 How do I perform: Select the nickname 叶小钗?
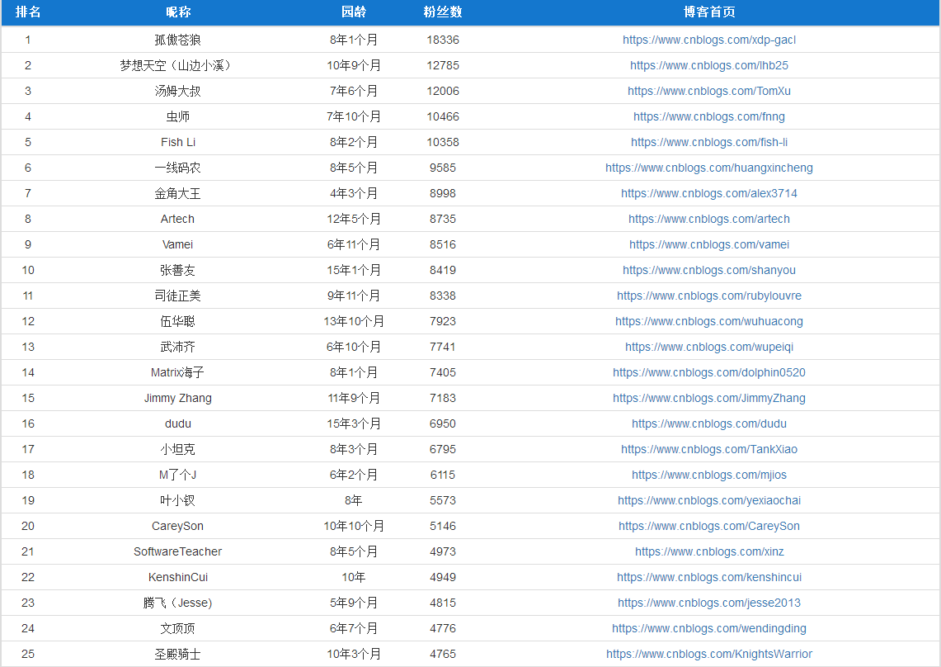[177, 500]
